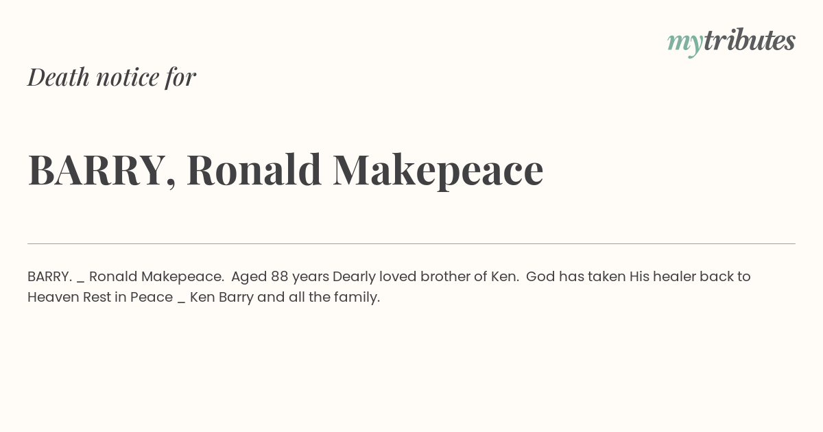This screenshot has width=823, height=432.
Task: Click the horizontal divider line
Action: coord(411,243)
